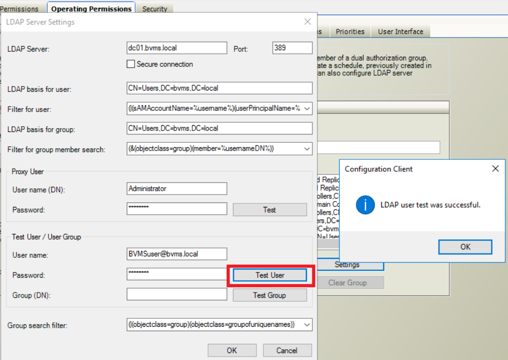
Task: Click the Port number field
Action: pos(292,48)
